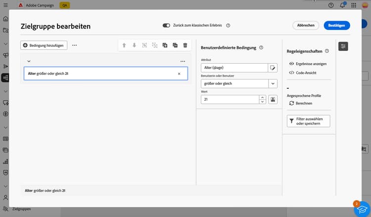Click the help icon next to Benutzerdefinierte Bedingung
Screen dimensions: 371x217
(261, 48)
